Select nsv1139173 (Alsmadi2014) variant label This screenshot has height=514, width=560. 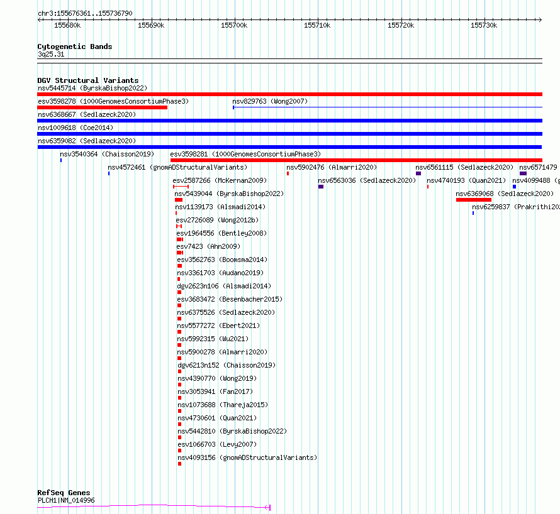220,207
